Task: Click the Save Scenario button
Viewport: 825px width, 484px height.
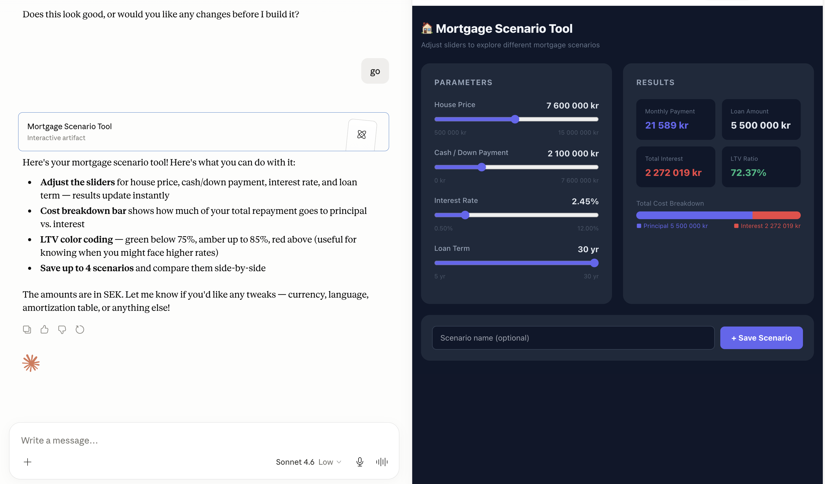Action: click(x=762, y=338)
